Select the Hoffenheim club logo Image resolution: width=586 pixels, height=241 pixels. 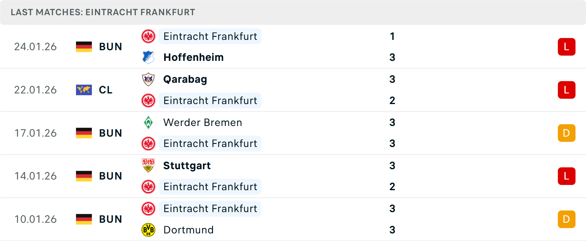[148, 57]
